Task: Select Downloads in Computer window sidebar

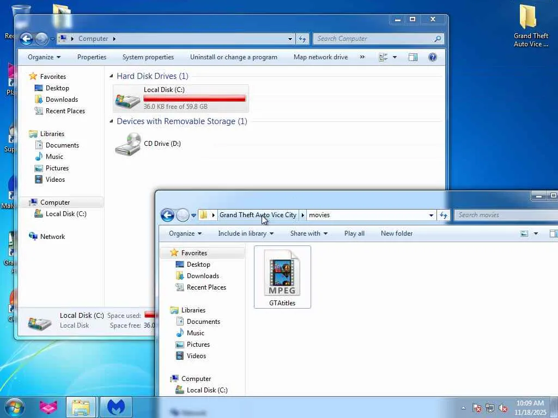Action: click(x=62, y=100)
